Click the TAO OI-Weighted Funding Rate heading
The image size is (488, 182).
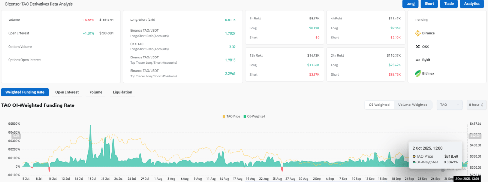(x=38, y=105)
